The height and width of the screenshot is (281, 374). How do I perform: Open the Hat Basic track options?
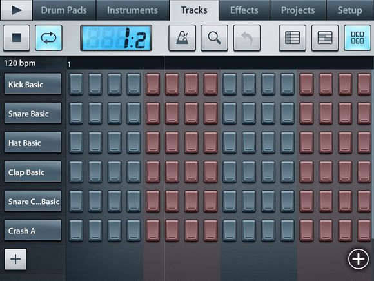click(x=33, y=142)
